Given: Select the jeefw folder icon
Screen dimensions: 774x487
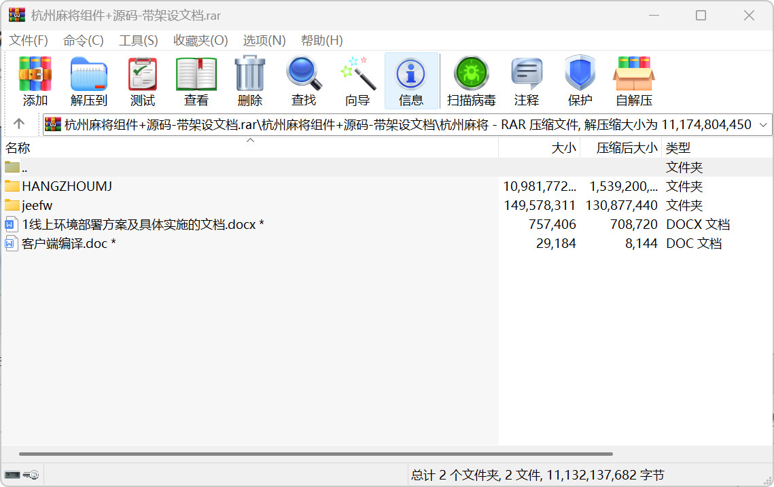Looking at the screenshot, I should [12, 204].
